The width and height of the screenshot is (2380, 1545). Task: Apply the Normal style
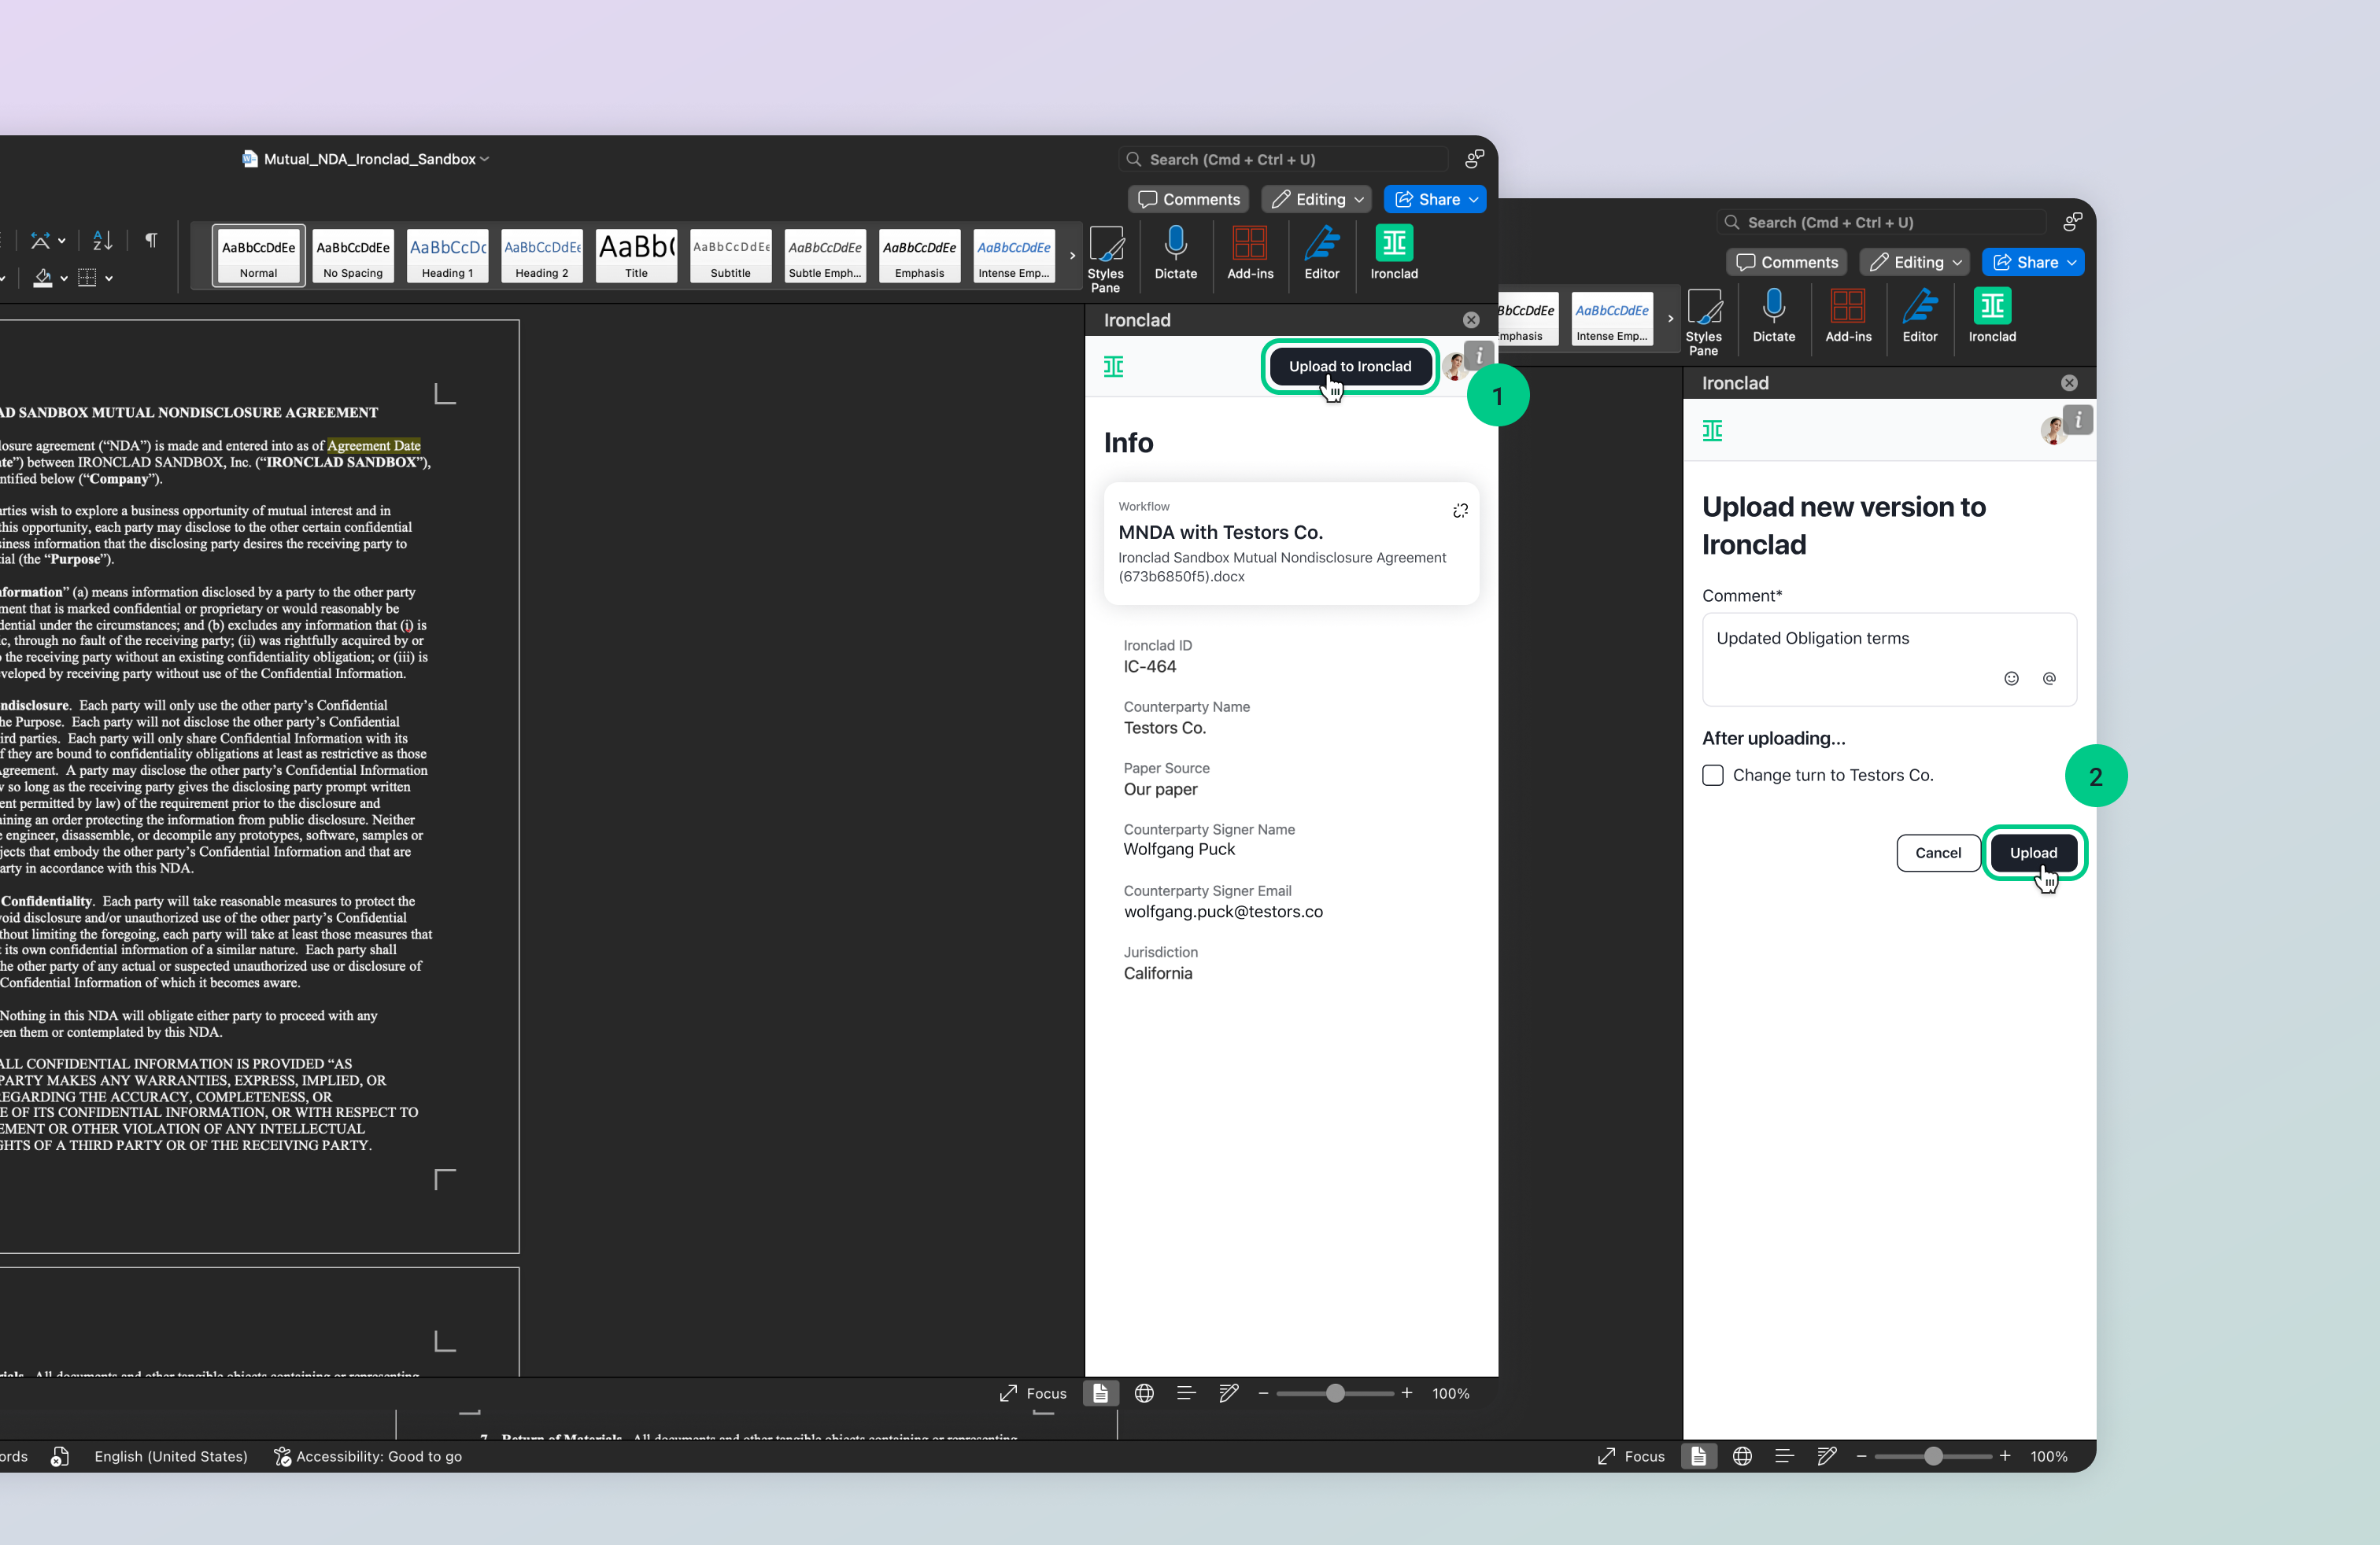click(x=259, y=256)
